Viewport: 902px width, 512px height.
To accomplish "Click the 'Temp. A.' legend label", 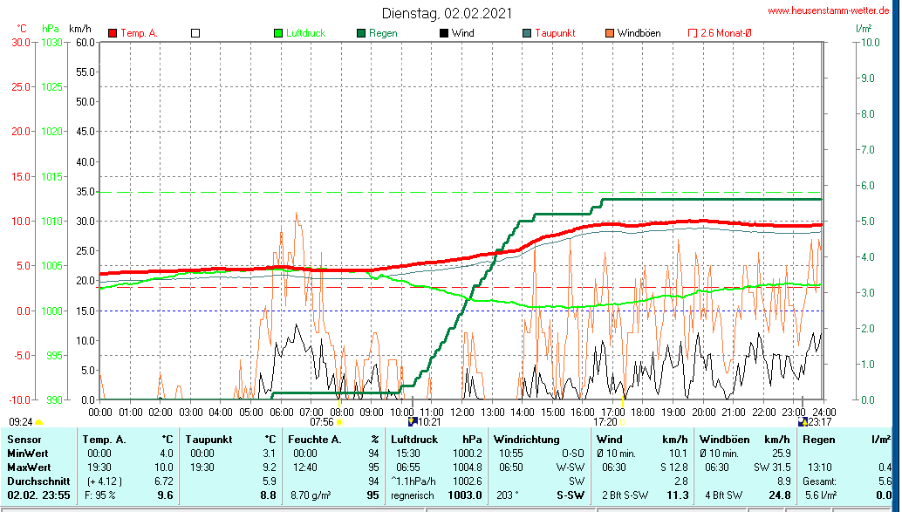I will point(139,33).
